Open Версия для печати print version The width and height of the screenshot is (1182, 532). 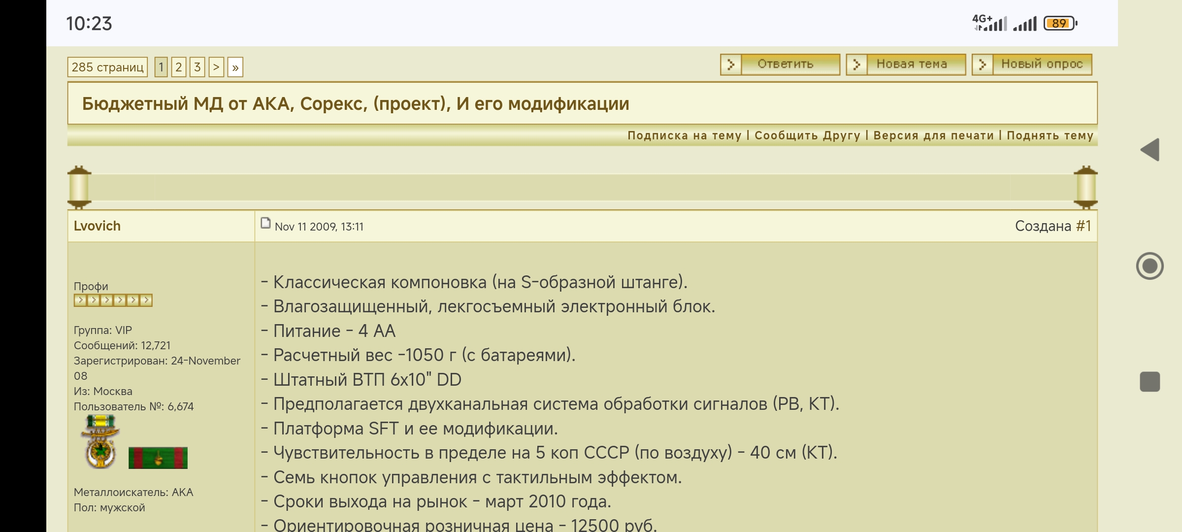[933, 135]
